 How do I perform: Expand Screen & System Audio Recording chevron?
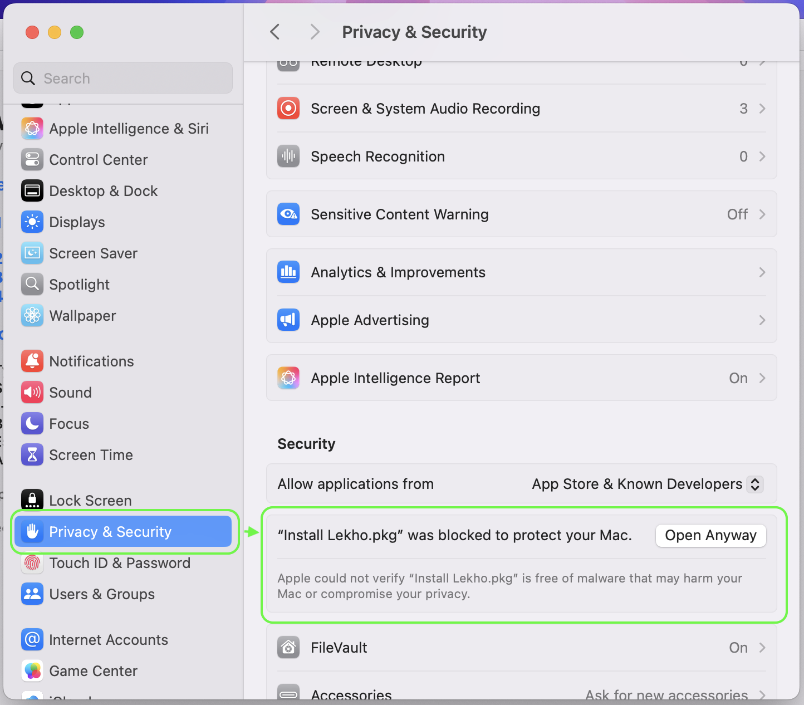pos(762,109)
